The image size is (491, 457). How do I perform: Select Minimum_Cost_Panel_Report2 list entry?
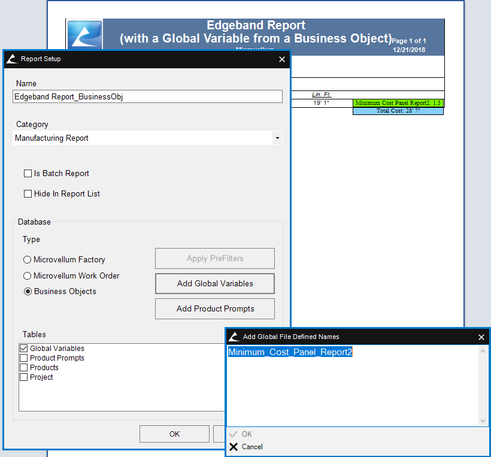click(290, 352)
